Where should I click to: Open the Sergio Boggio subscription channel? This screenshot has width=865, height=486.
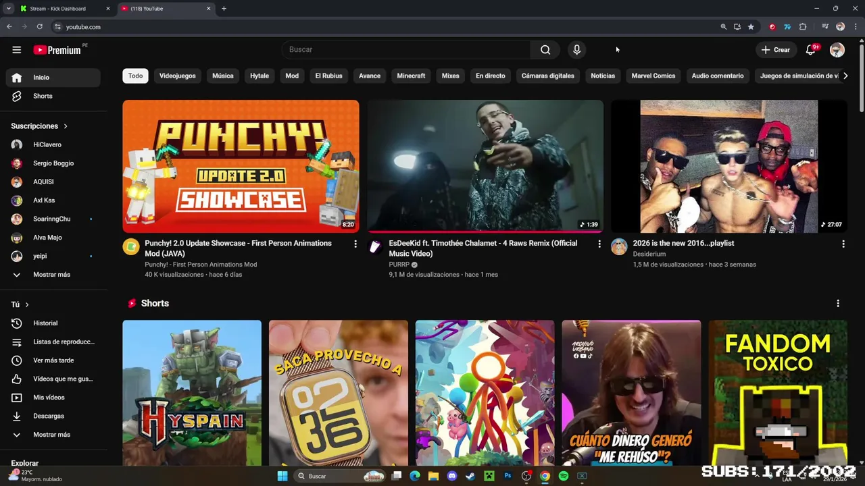pyautogui.click(x=54, y=163)
